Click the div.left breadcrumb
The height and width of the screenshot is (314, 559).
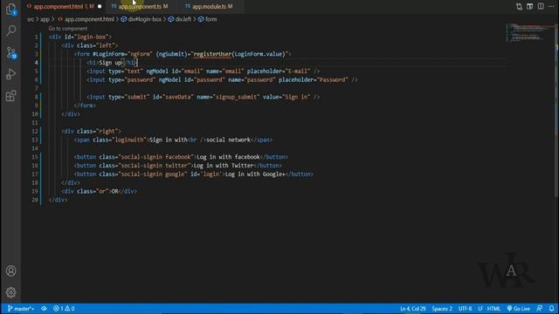click(x=180, y=19)
